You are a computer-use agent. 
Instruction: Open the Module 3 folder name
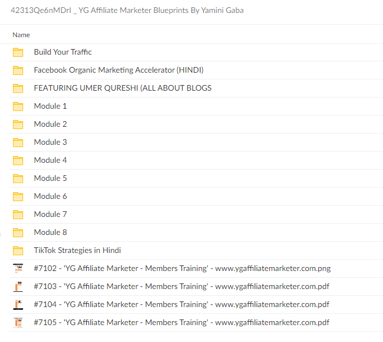pyautogui.click(x=50, y=142)
